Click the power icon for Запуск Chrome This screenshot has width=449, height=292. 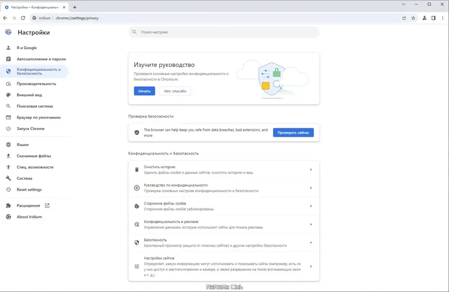coord(8,129)
